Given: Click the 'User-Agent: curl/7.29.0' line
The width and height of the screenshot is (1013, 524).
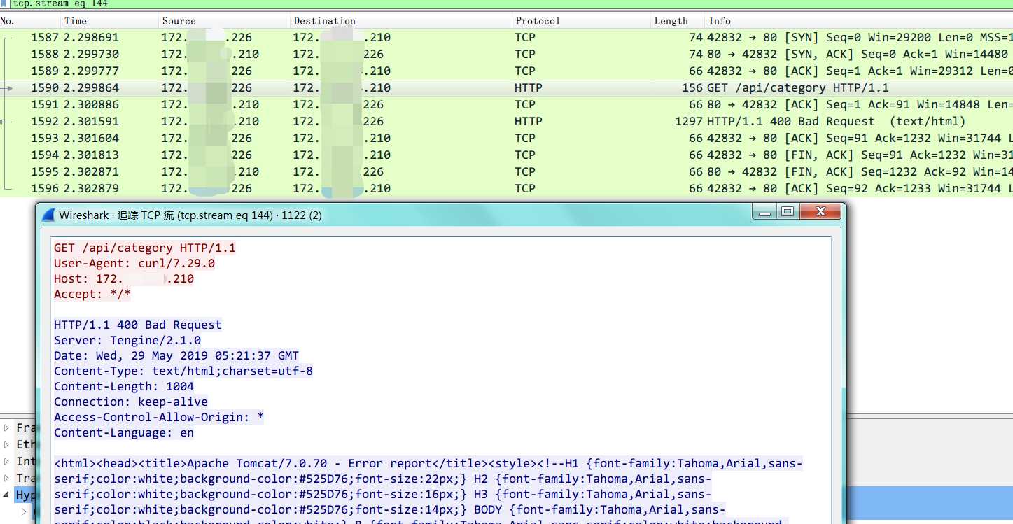Looking at the screenshot, I should click(134, 263).
